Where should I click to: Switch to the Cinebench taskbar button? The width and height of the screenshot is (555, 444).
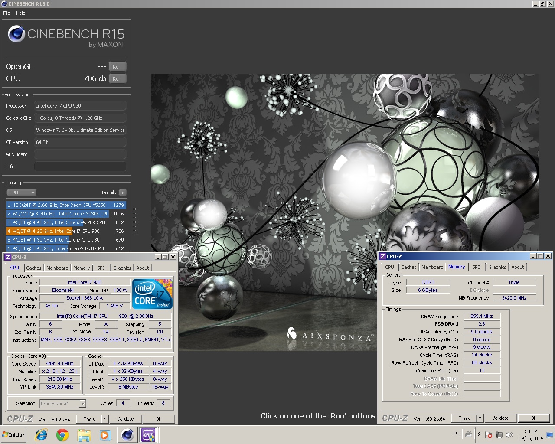tap(127, 435)
